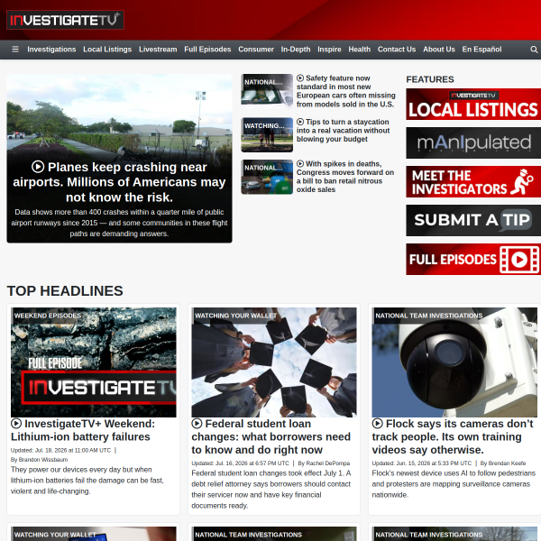The height and width of the screenshot is (541, 541).
Task: Open the In-Depth section
Action: pos(296,50)
